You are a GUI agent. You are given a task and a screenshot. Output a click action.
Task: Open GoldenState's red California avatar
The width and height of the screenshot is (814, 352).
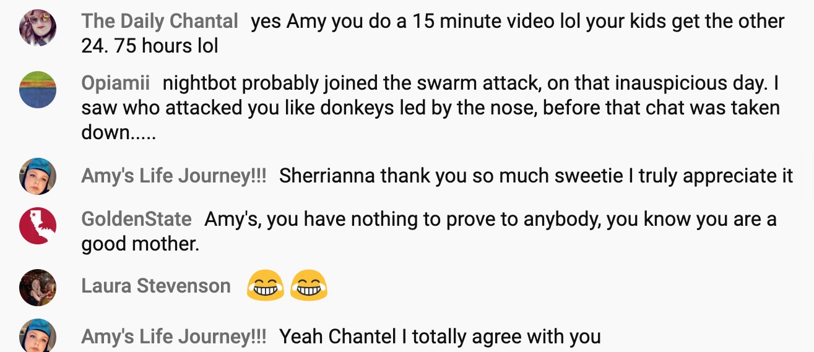(38, 226)
